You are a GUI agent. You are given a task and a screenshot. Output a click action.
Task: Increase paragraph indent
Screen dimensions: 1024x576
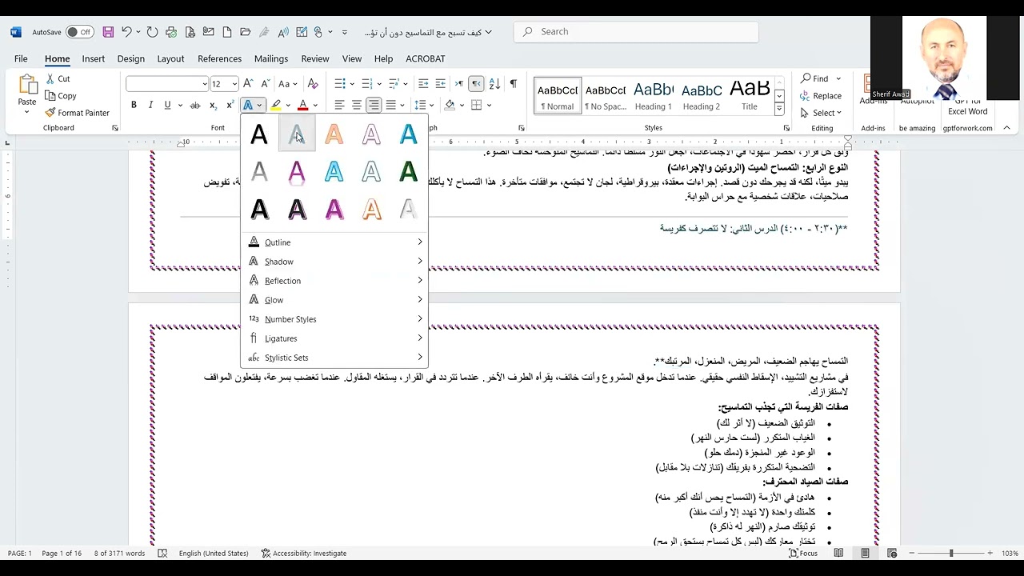click(x=440, y=83)
